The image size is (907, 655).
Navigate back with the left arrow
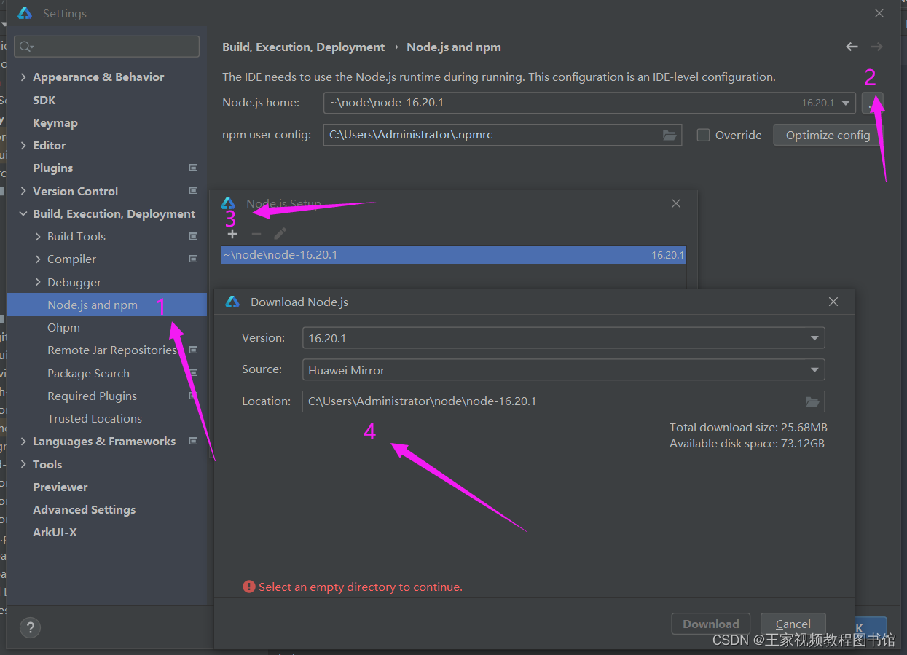(x=852, y=47)
